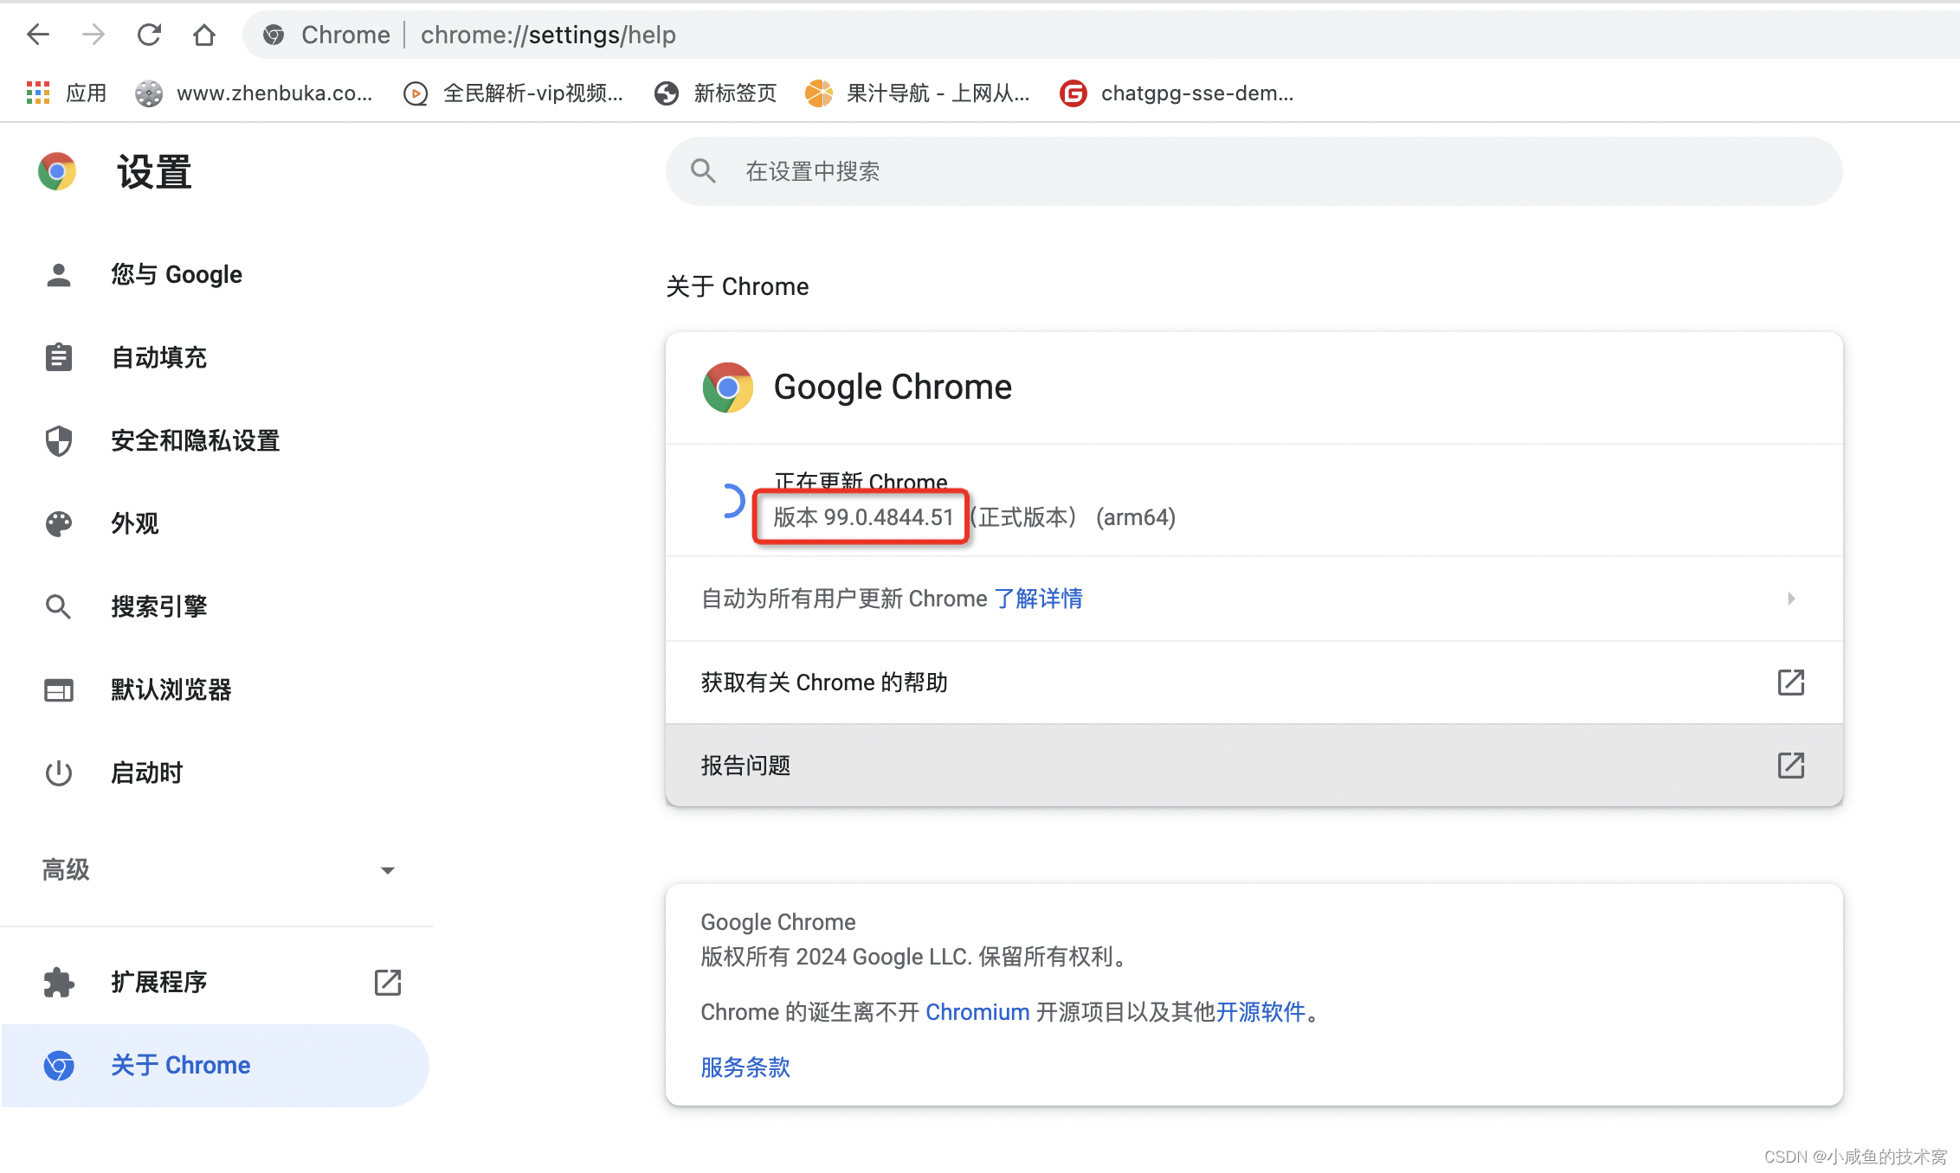Reload the current page
The height and width of the screenshot is (1173, 1960).
point(149,35)
